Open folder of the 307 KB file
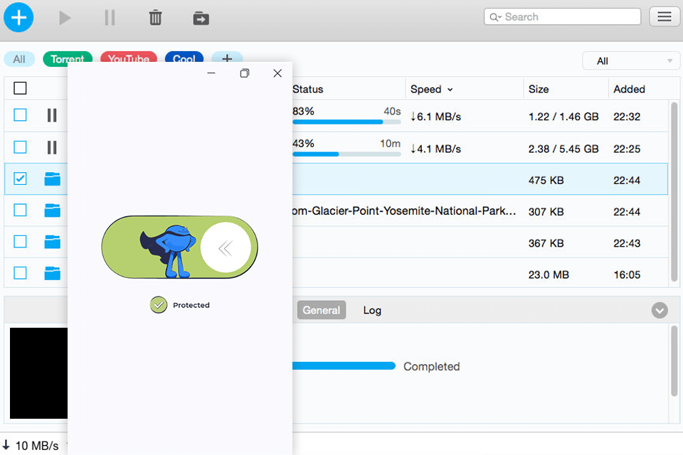Image resolution: width=683 pixels, height=455 pixels. [x=52, y=210]
